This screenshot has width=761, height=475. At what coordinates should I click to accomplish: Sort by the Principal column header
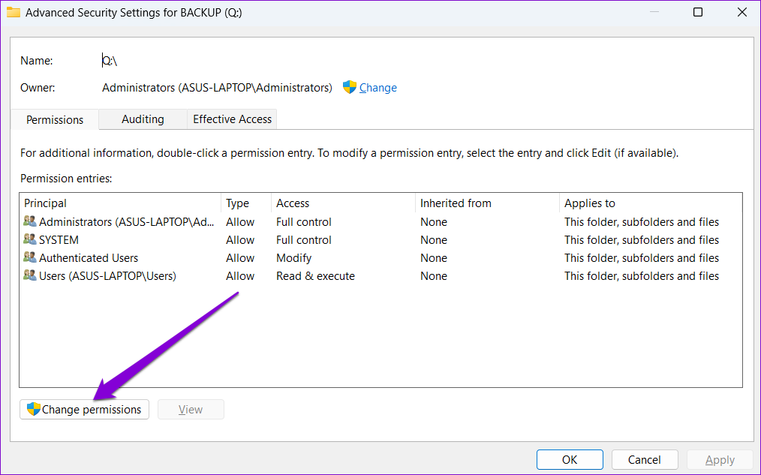point(120,203)
